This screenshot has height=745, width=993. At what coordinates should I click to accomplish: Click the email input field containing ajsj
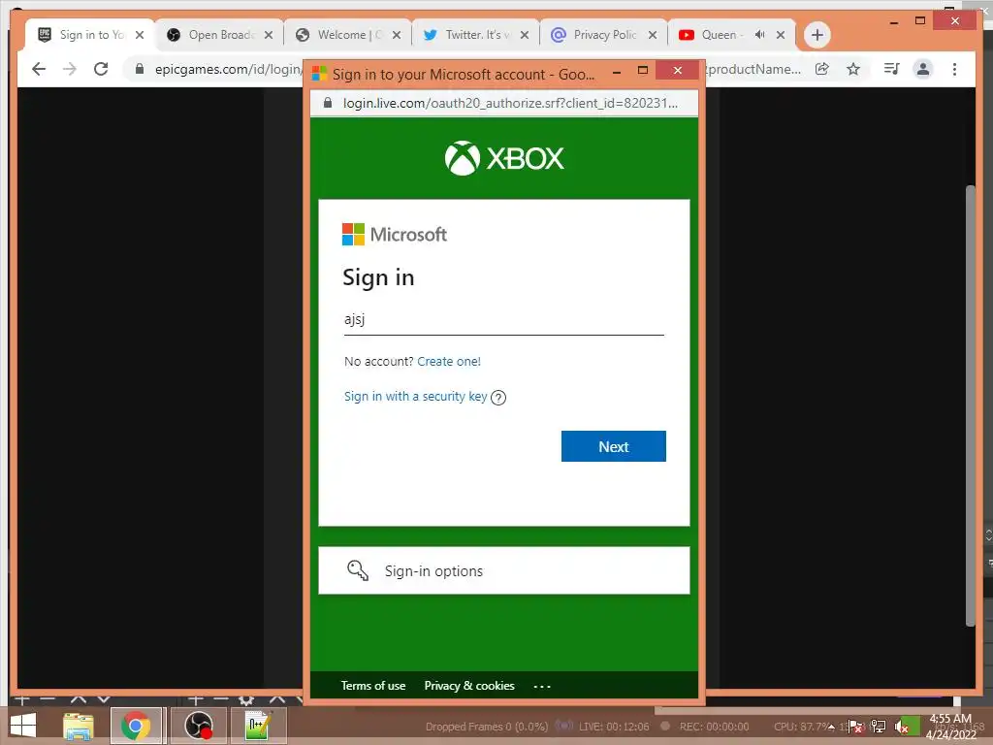(504, 319)
